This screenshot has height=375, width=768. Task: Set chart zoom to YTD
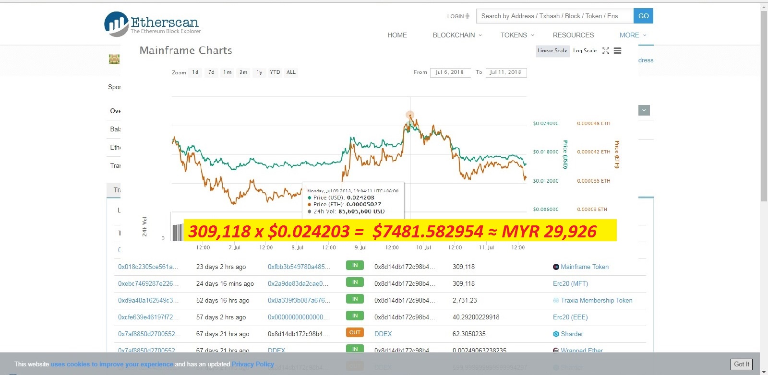(275, 72)
